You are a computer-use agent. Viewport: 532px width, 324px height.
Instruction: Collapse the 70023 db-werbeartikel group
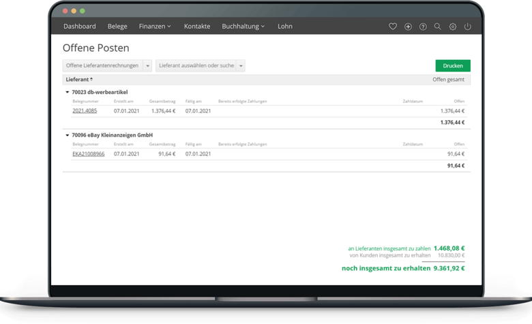tap(68, 92)
